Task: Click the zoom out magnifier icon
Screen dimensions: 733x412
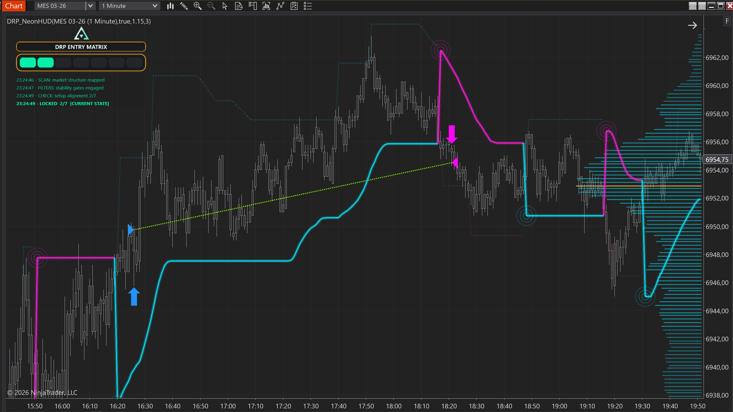Action: (x=211, y=6)
